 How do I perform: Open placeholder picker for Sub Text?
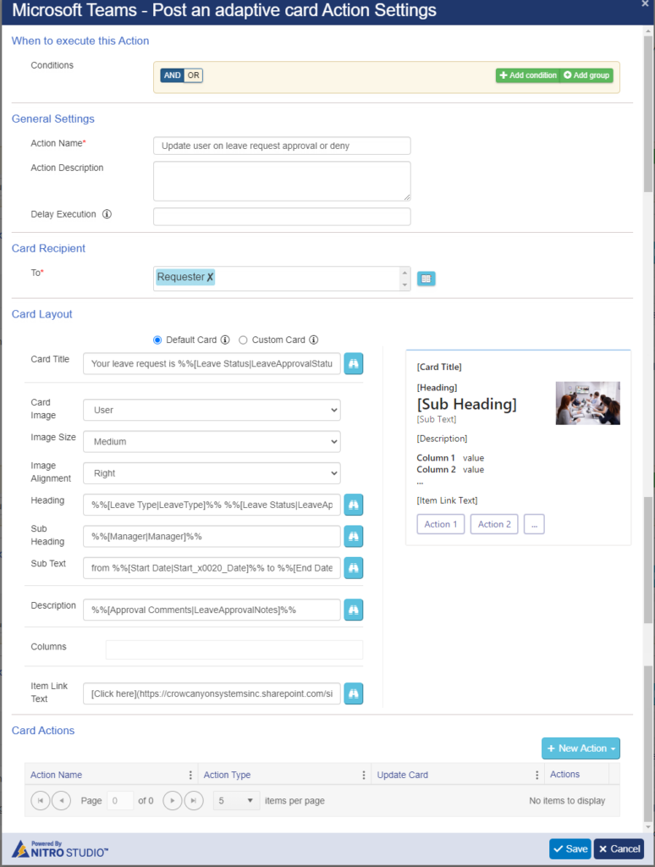pyautogui.click(x=353, y=567)
